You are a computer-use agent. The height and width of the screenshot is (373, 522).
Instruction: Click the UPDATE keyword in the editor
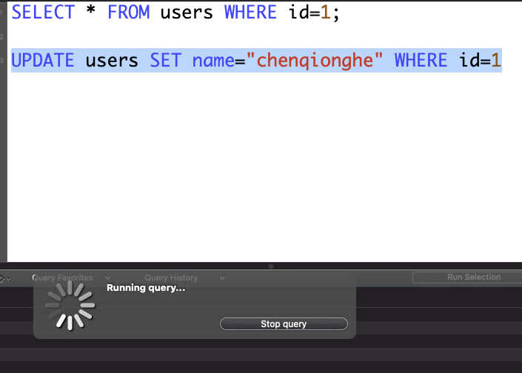click(43, 61)
